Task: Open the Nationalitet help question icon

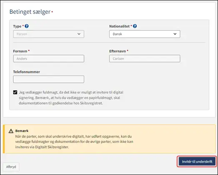Action: pos(135,26)
